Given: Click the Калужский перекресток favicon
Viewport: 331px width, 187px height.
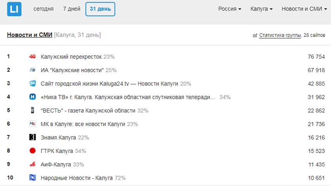Looking at the screenshot, I should tap(33, 57).
